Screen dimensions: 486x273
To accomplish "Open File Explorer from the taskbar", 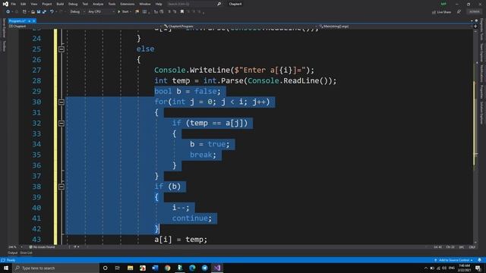I will click(130, 268).
